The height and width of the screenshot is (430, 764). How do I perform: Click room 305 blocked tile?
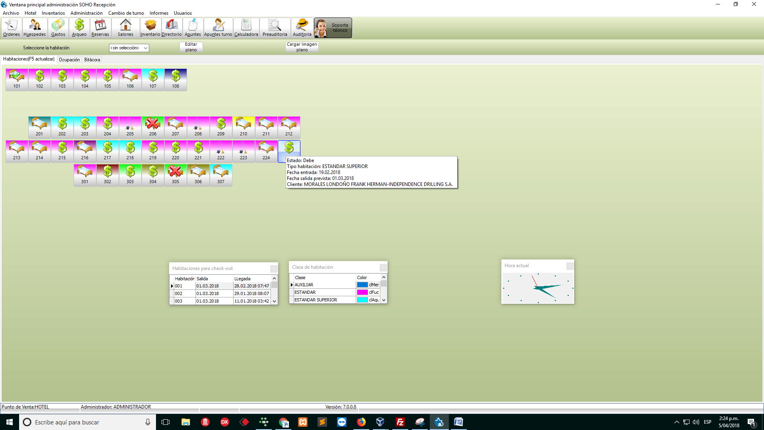(x=175, y=175)
